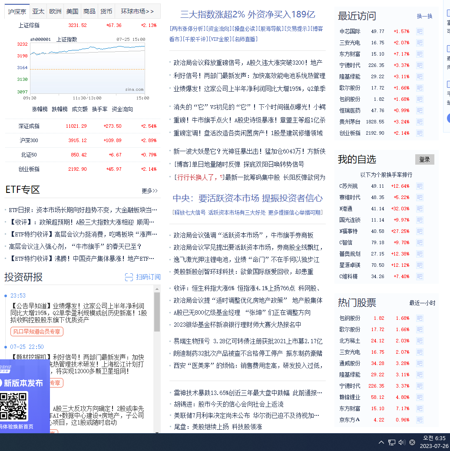Click the 投资研报 list scrollbar thumb
The width and height of the screenshot is (450, 451).
pyautogui.click(x=157, y=312)
